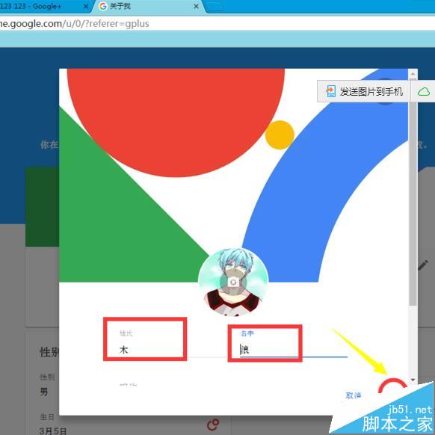This screenshot has width=435, height=435.
Task: Click the red icon beside birthday 3月5日
Action: point(213,425)
